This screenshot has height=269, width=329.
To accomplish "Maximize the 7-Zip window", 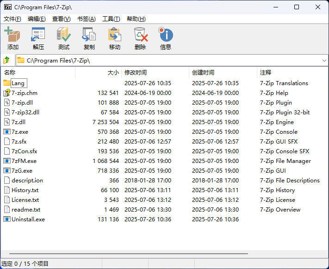I will (x=297, y=7).
